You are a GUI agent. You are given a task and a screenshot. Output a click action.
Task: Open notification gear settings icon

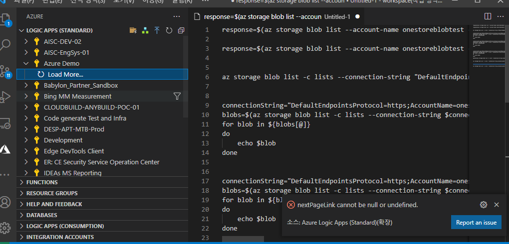tap(484, 205)
